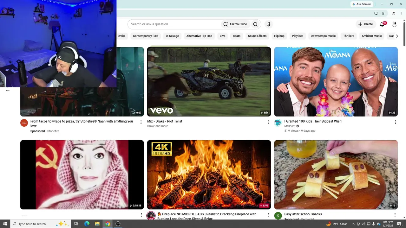Open the MrBeast channel name link

pos(290,126)
